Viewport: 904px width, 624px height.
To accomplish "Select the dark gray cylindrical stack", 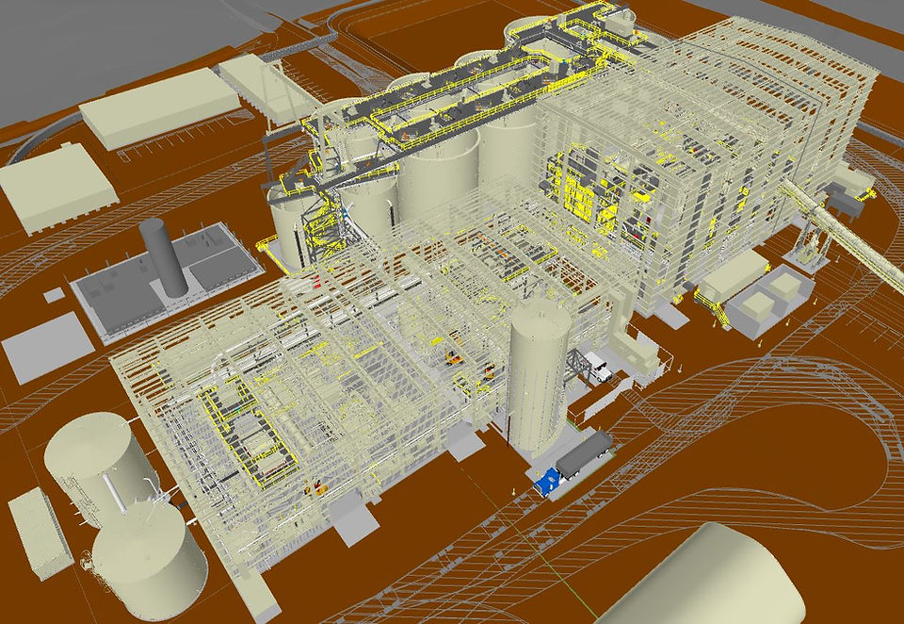I will click(x=163, y=257).
